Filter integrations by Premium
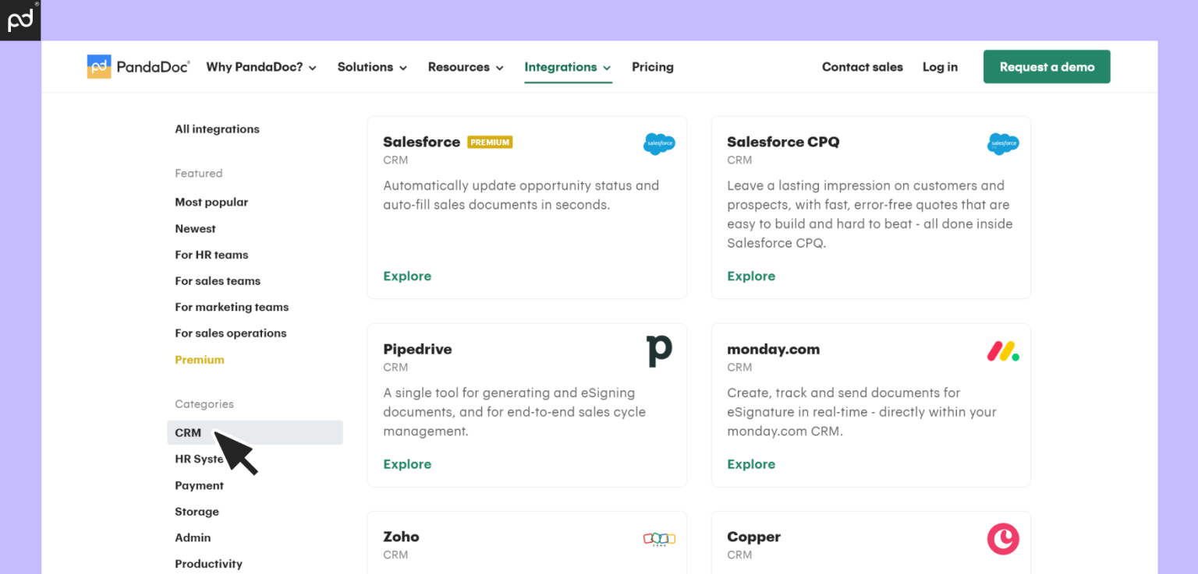The height and width of the screenshot is (574, 1198). pyautogui.click(x=200, y=359)
